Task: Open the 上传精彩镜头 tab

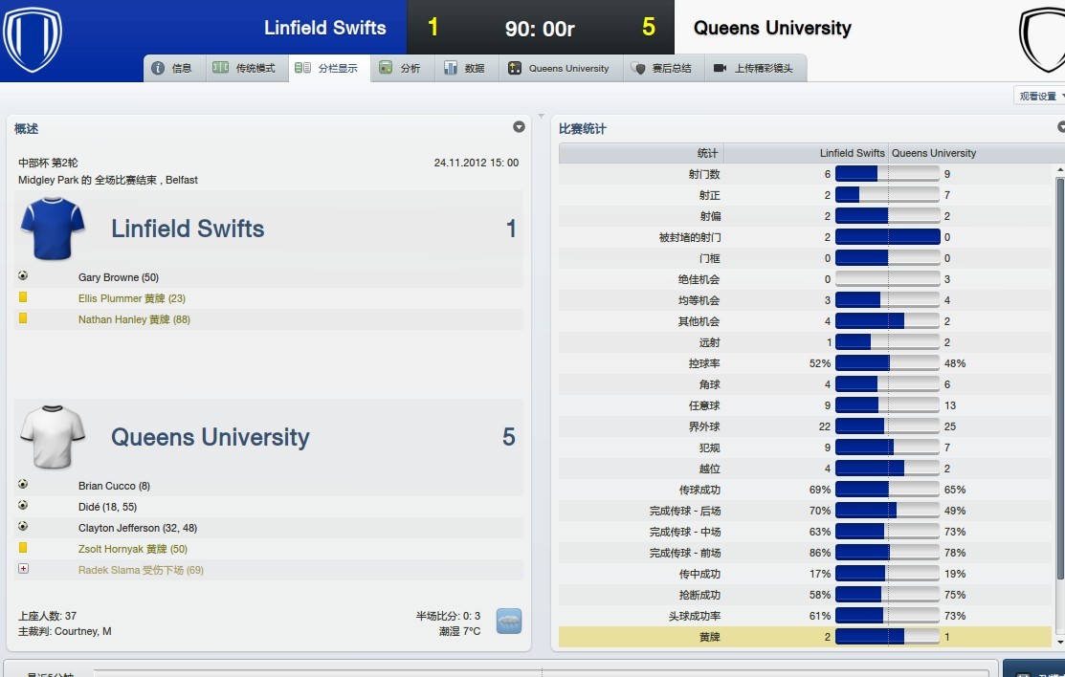Action: point(754,69)
